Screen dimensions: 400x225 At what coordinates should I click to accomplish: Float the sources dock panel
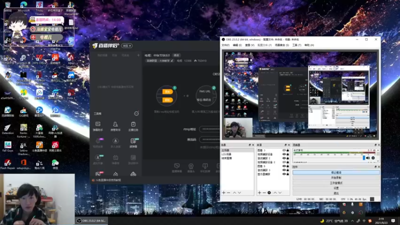[285, 145]
